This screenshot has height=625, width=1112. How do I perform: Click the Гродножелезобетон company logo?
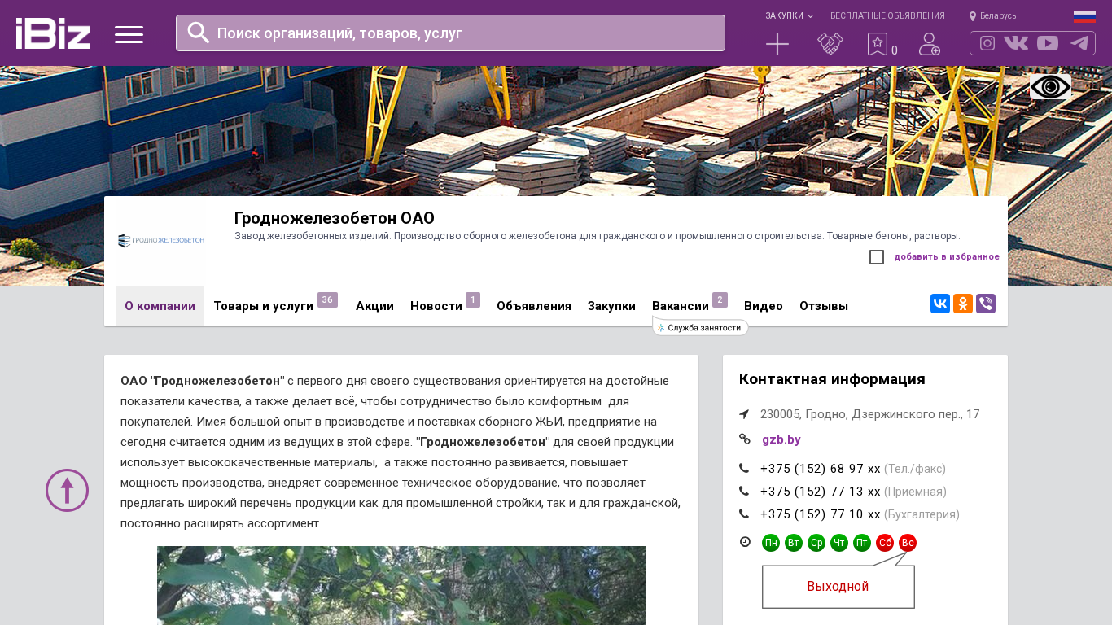tap(161, 241)
